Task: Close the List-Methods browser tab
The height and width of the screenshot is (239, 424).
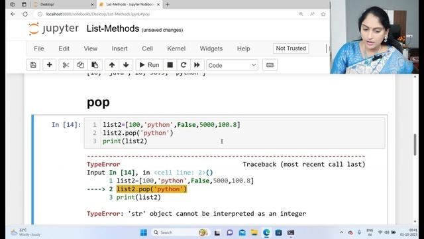Action: (x=158, y=5)
